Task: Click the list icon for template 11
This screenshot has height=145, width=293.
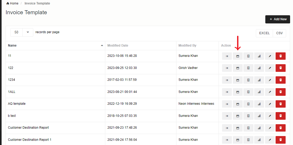Action: pyautogui.click(x=227, y=56)
